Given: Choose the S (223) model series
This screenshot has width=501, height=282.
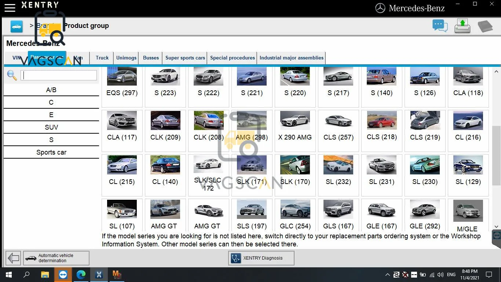Looking at the screenshot, I should click(x=165, y=87).
